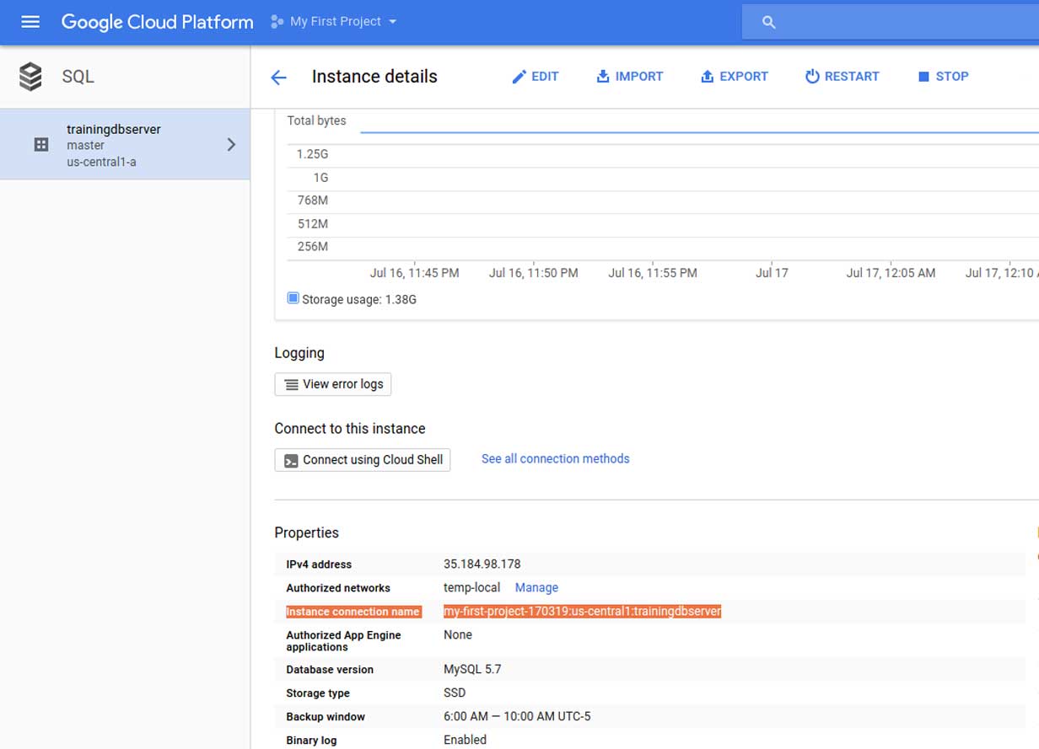Click the Total bytes chart label
Screen dimensions: 1039x749
(316, 120)
